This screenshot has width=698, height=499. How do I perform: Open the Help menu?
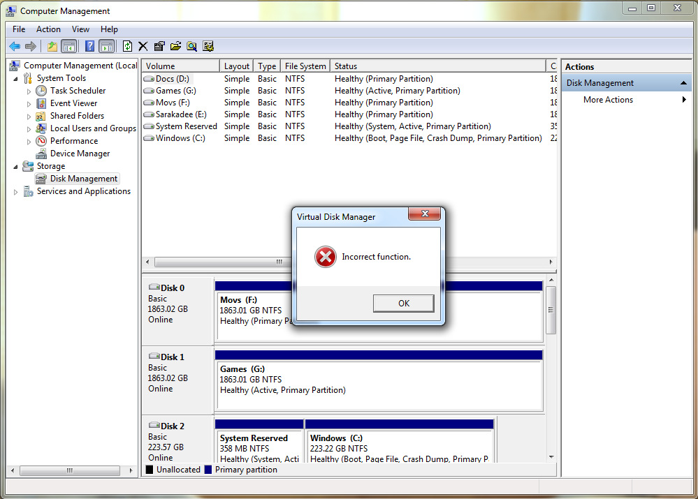coord(109,29)
